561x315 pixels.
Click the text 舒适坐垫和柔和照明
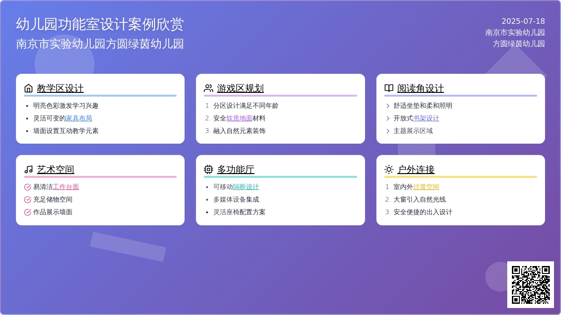423,105
